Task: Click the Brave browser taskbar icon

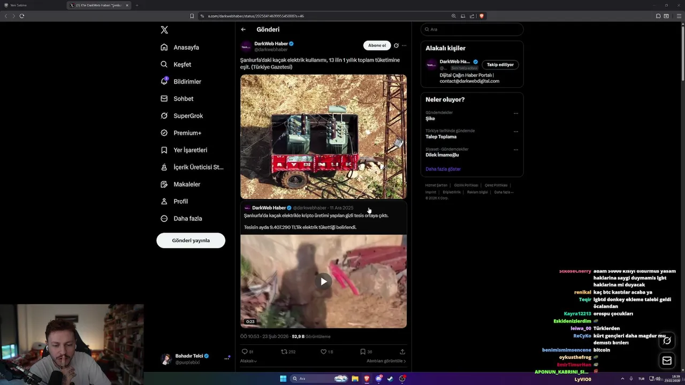Action: [x=367, y=379]
